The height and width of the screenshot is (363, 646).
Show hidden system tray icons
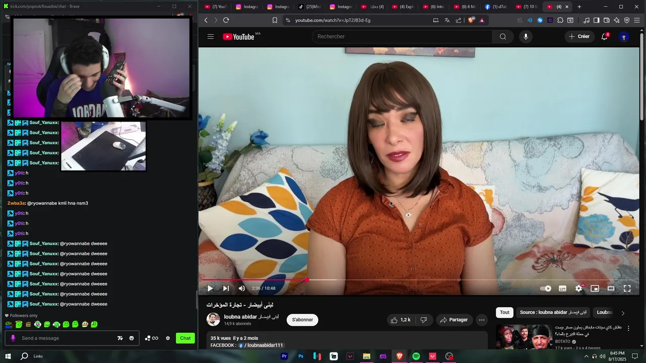(x=586, y=356)
